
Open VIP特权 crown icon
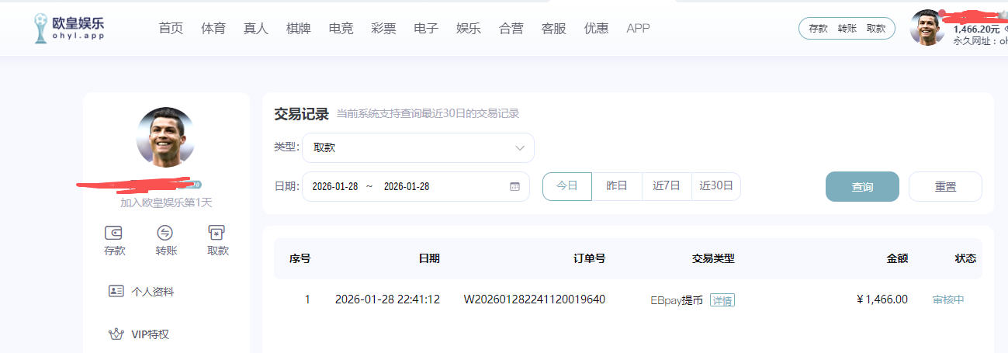click(116, 334)
